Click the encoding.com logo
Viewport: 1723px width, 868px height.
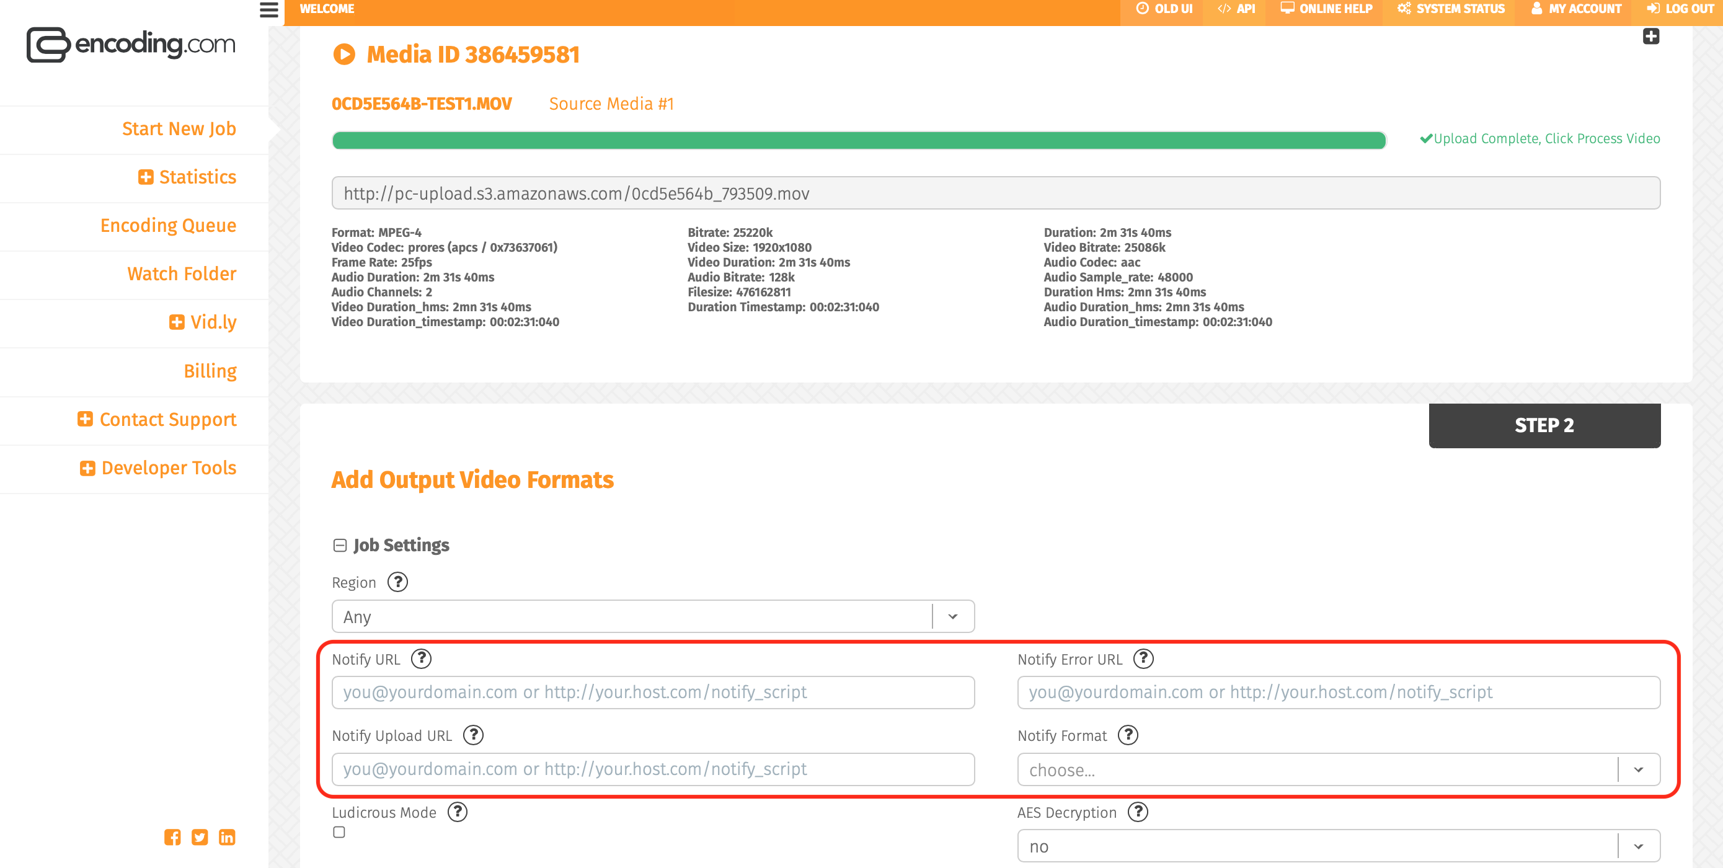click(131, 45)
